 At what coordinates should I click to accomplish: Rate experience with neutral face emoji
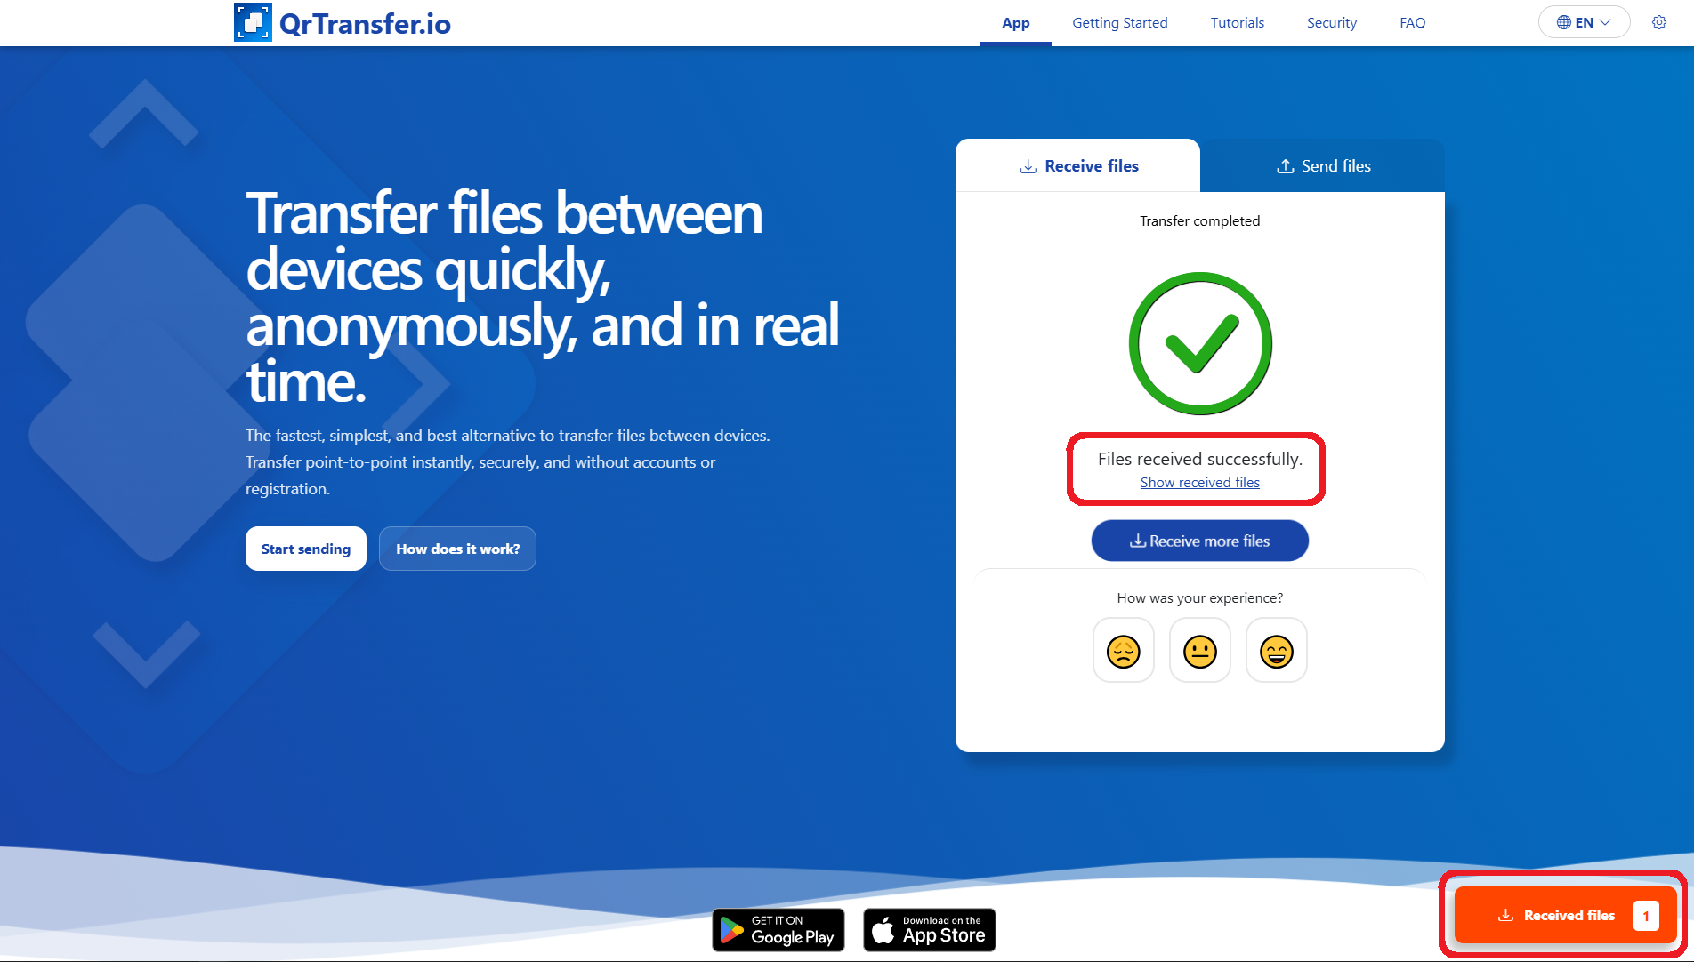click(x=1200, y=651)
